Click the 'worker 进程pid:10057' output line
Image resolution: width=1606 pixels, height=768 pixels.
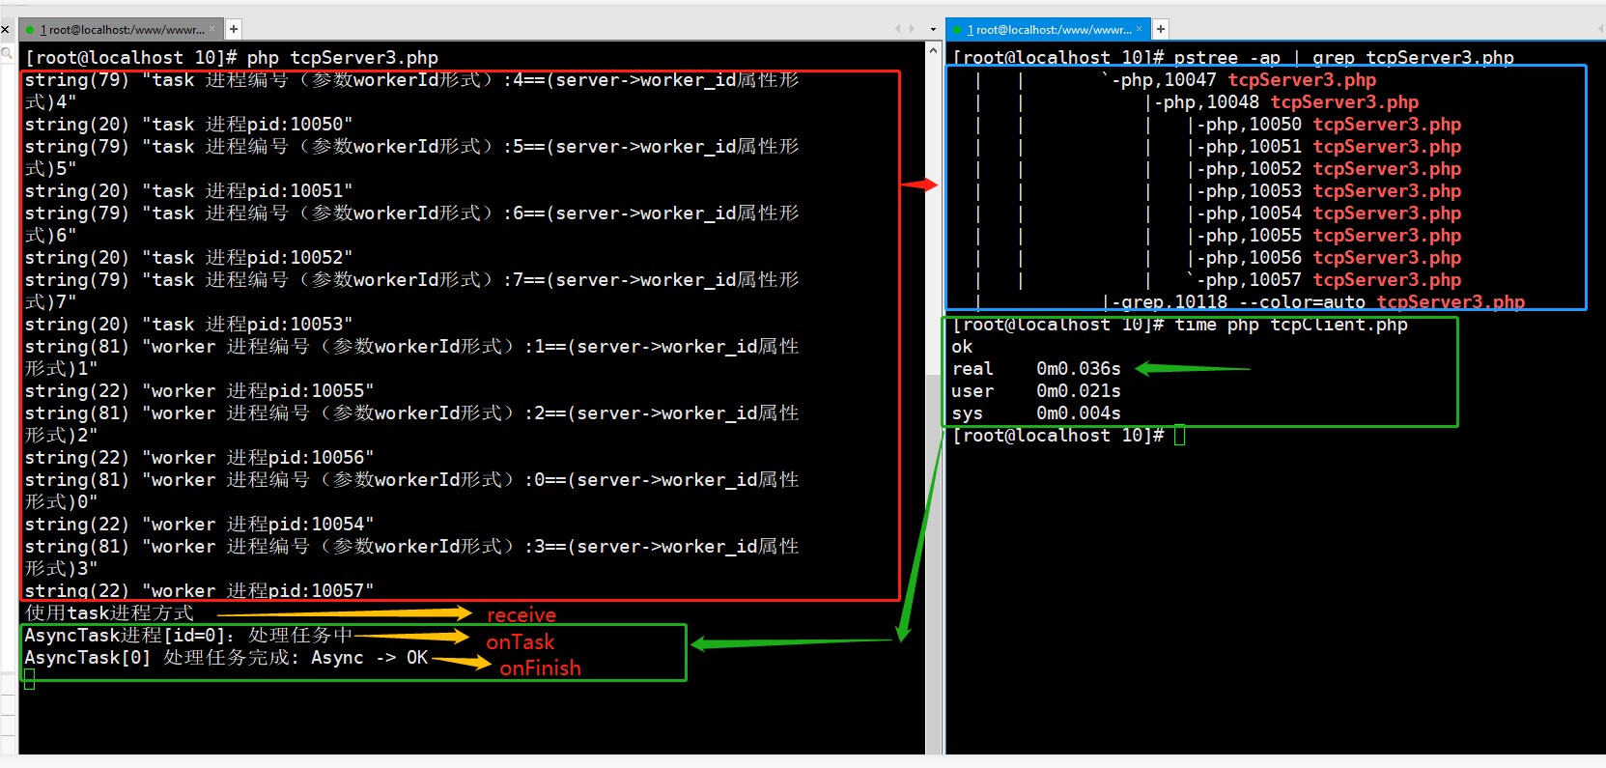click(199, 590)
